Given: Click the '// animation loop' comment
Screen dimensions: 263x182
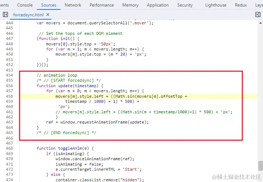Looking at the screenshot, I should click(x=57, y=75).
